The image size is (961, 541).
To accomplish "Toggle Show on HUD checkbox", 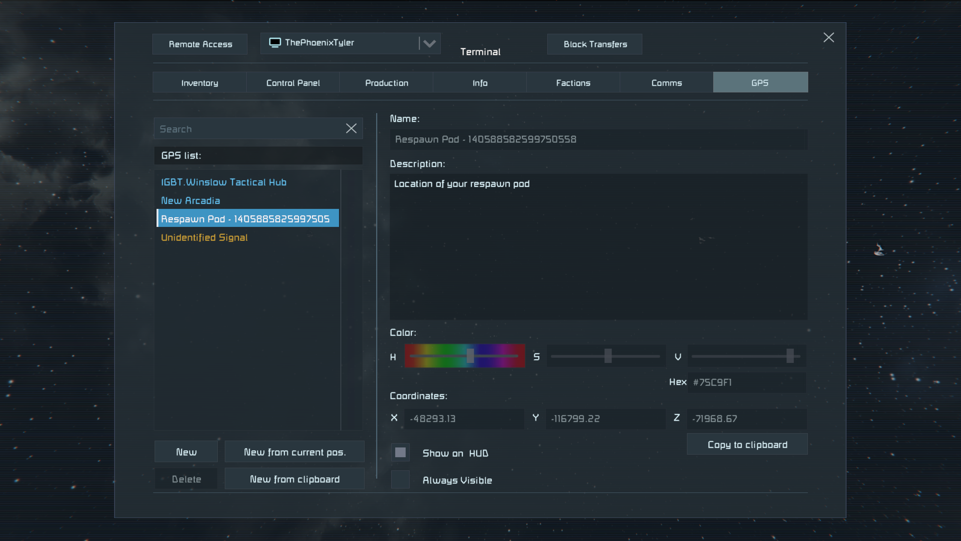I will tap(400, 452).
